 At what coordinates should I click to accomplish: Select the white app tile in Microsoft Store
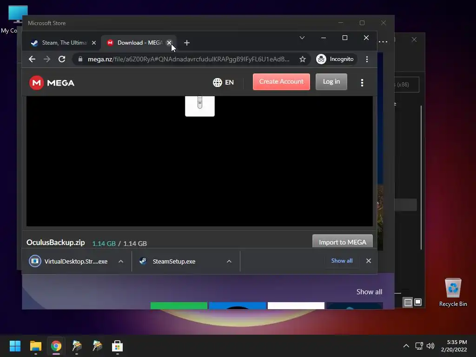296,306
